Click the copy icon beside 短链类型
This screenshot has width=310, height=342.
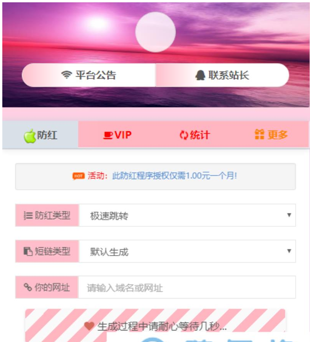click(x=28, y=251)
